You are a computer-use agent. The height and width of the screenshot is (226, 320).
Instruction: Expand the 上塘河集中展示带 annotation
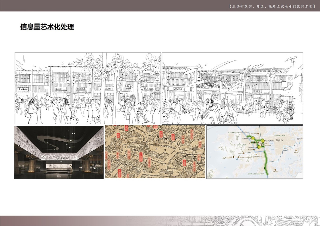[x=242, y=145]
